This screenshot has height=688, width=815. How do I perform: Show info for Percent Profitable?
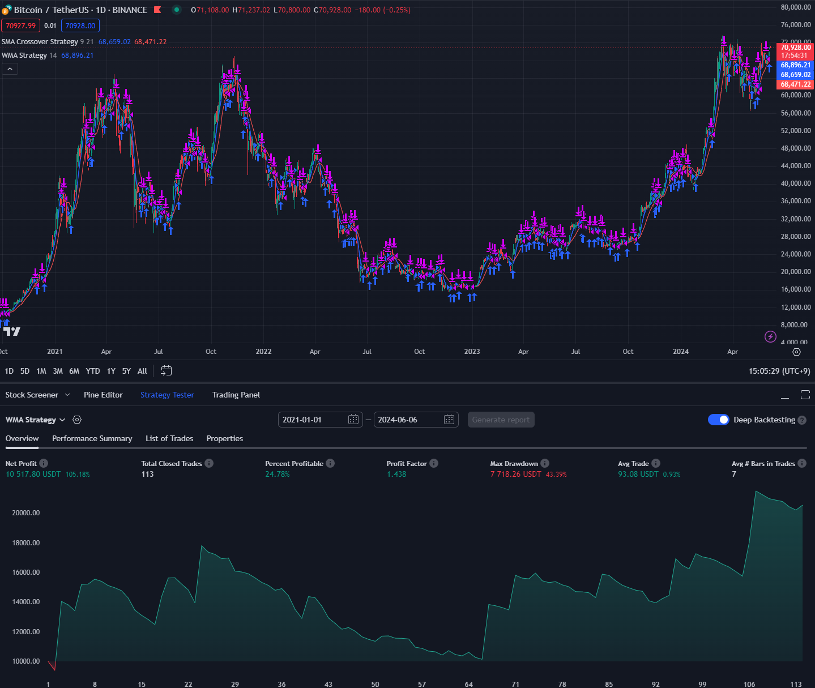(330, 463)
